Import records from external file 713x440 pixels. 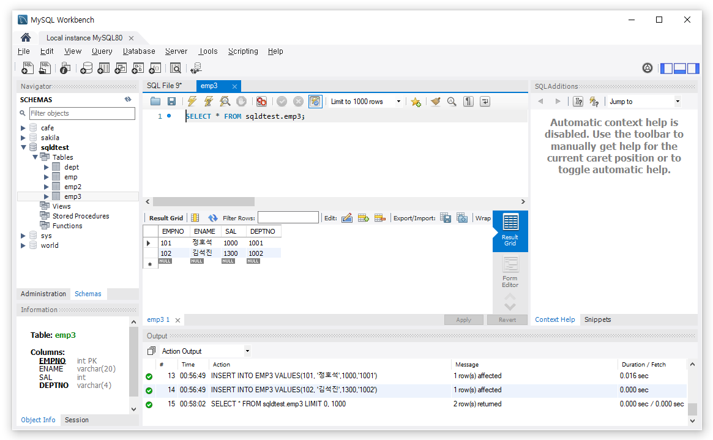coord(462,218)
